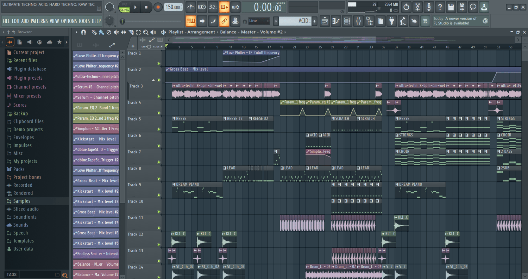
Task: Open the Channel rack icon
Action: pyautogui.click(x=347, y=21)
